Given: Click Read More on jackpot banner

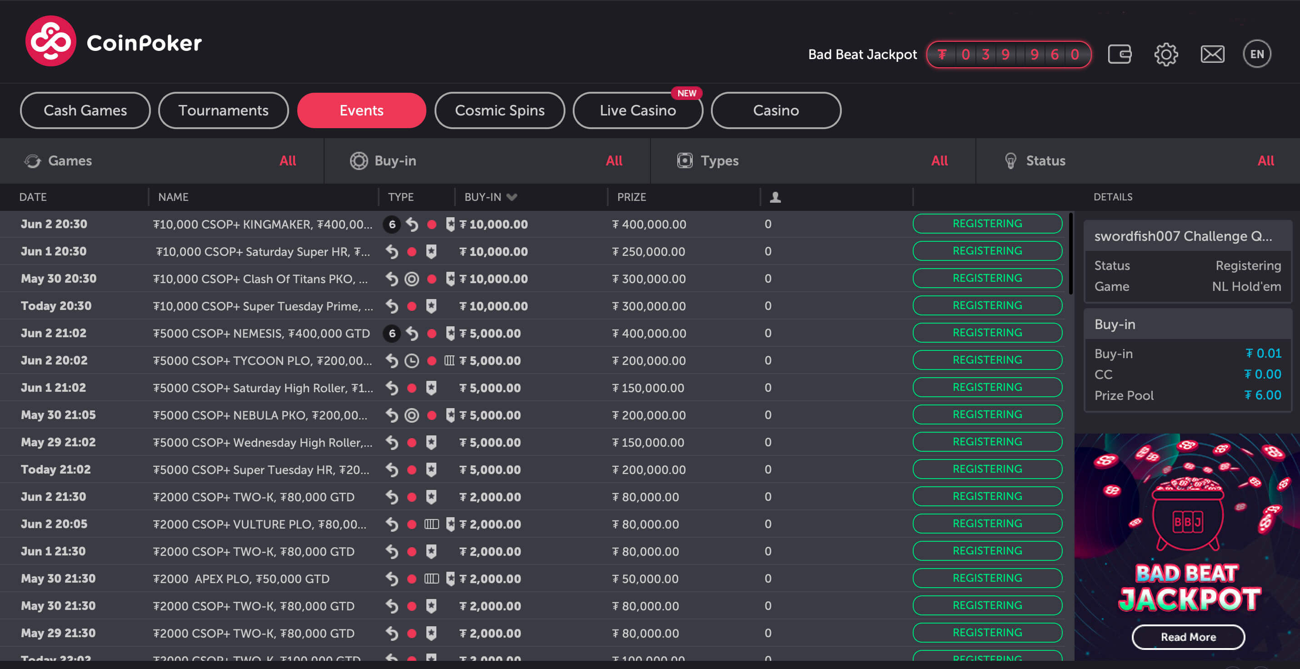Looking at the screenshot, I should 1188,637.
